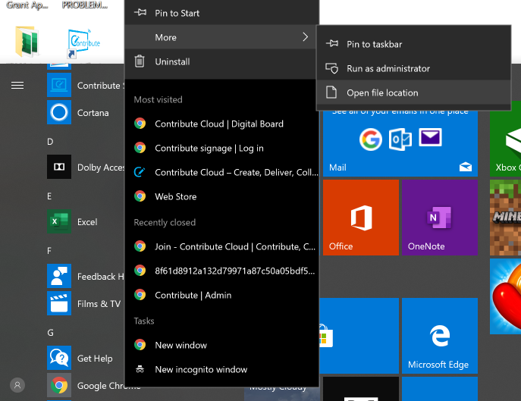Image resolution: width=521 pixels, height=401 pixels.
Task: Click New window task
Action: (221, 345)
